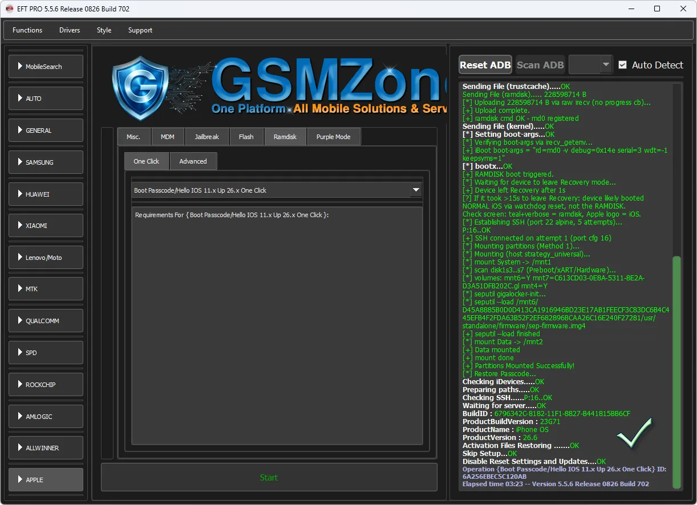Screen dimensions: 697x505
Task: Minimize the EFT PRO window
Action: [631, 9]
